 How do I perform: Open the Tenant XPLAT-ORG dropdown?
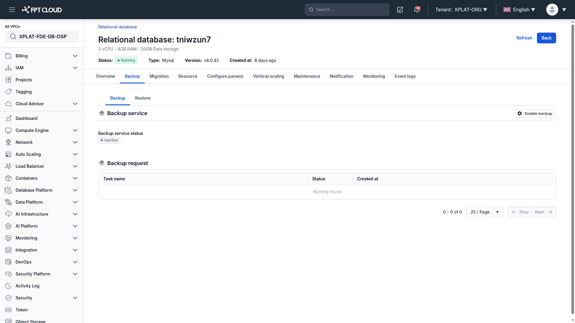(461, 10)
